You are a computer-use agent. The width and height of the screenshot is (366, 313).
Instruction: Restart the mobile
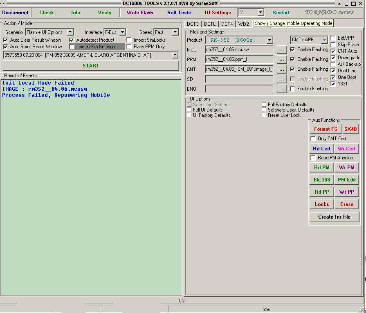[281, 13]
